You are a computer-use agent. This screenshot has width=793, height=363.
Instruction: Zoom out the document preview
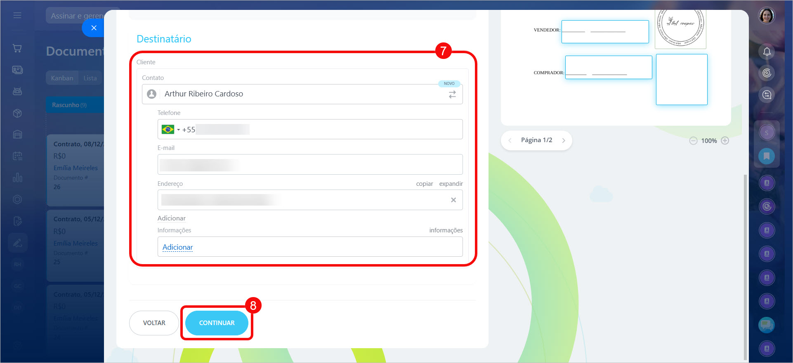click(x=693, y=141)
